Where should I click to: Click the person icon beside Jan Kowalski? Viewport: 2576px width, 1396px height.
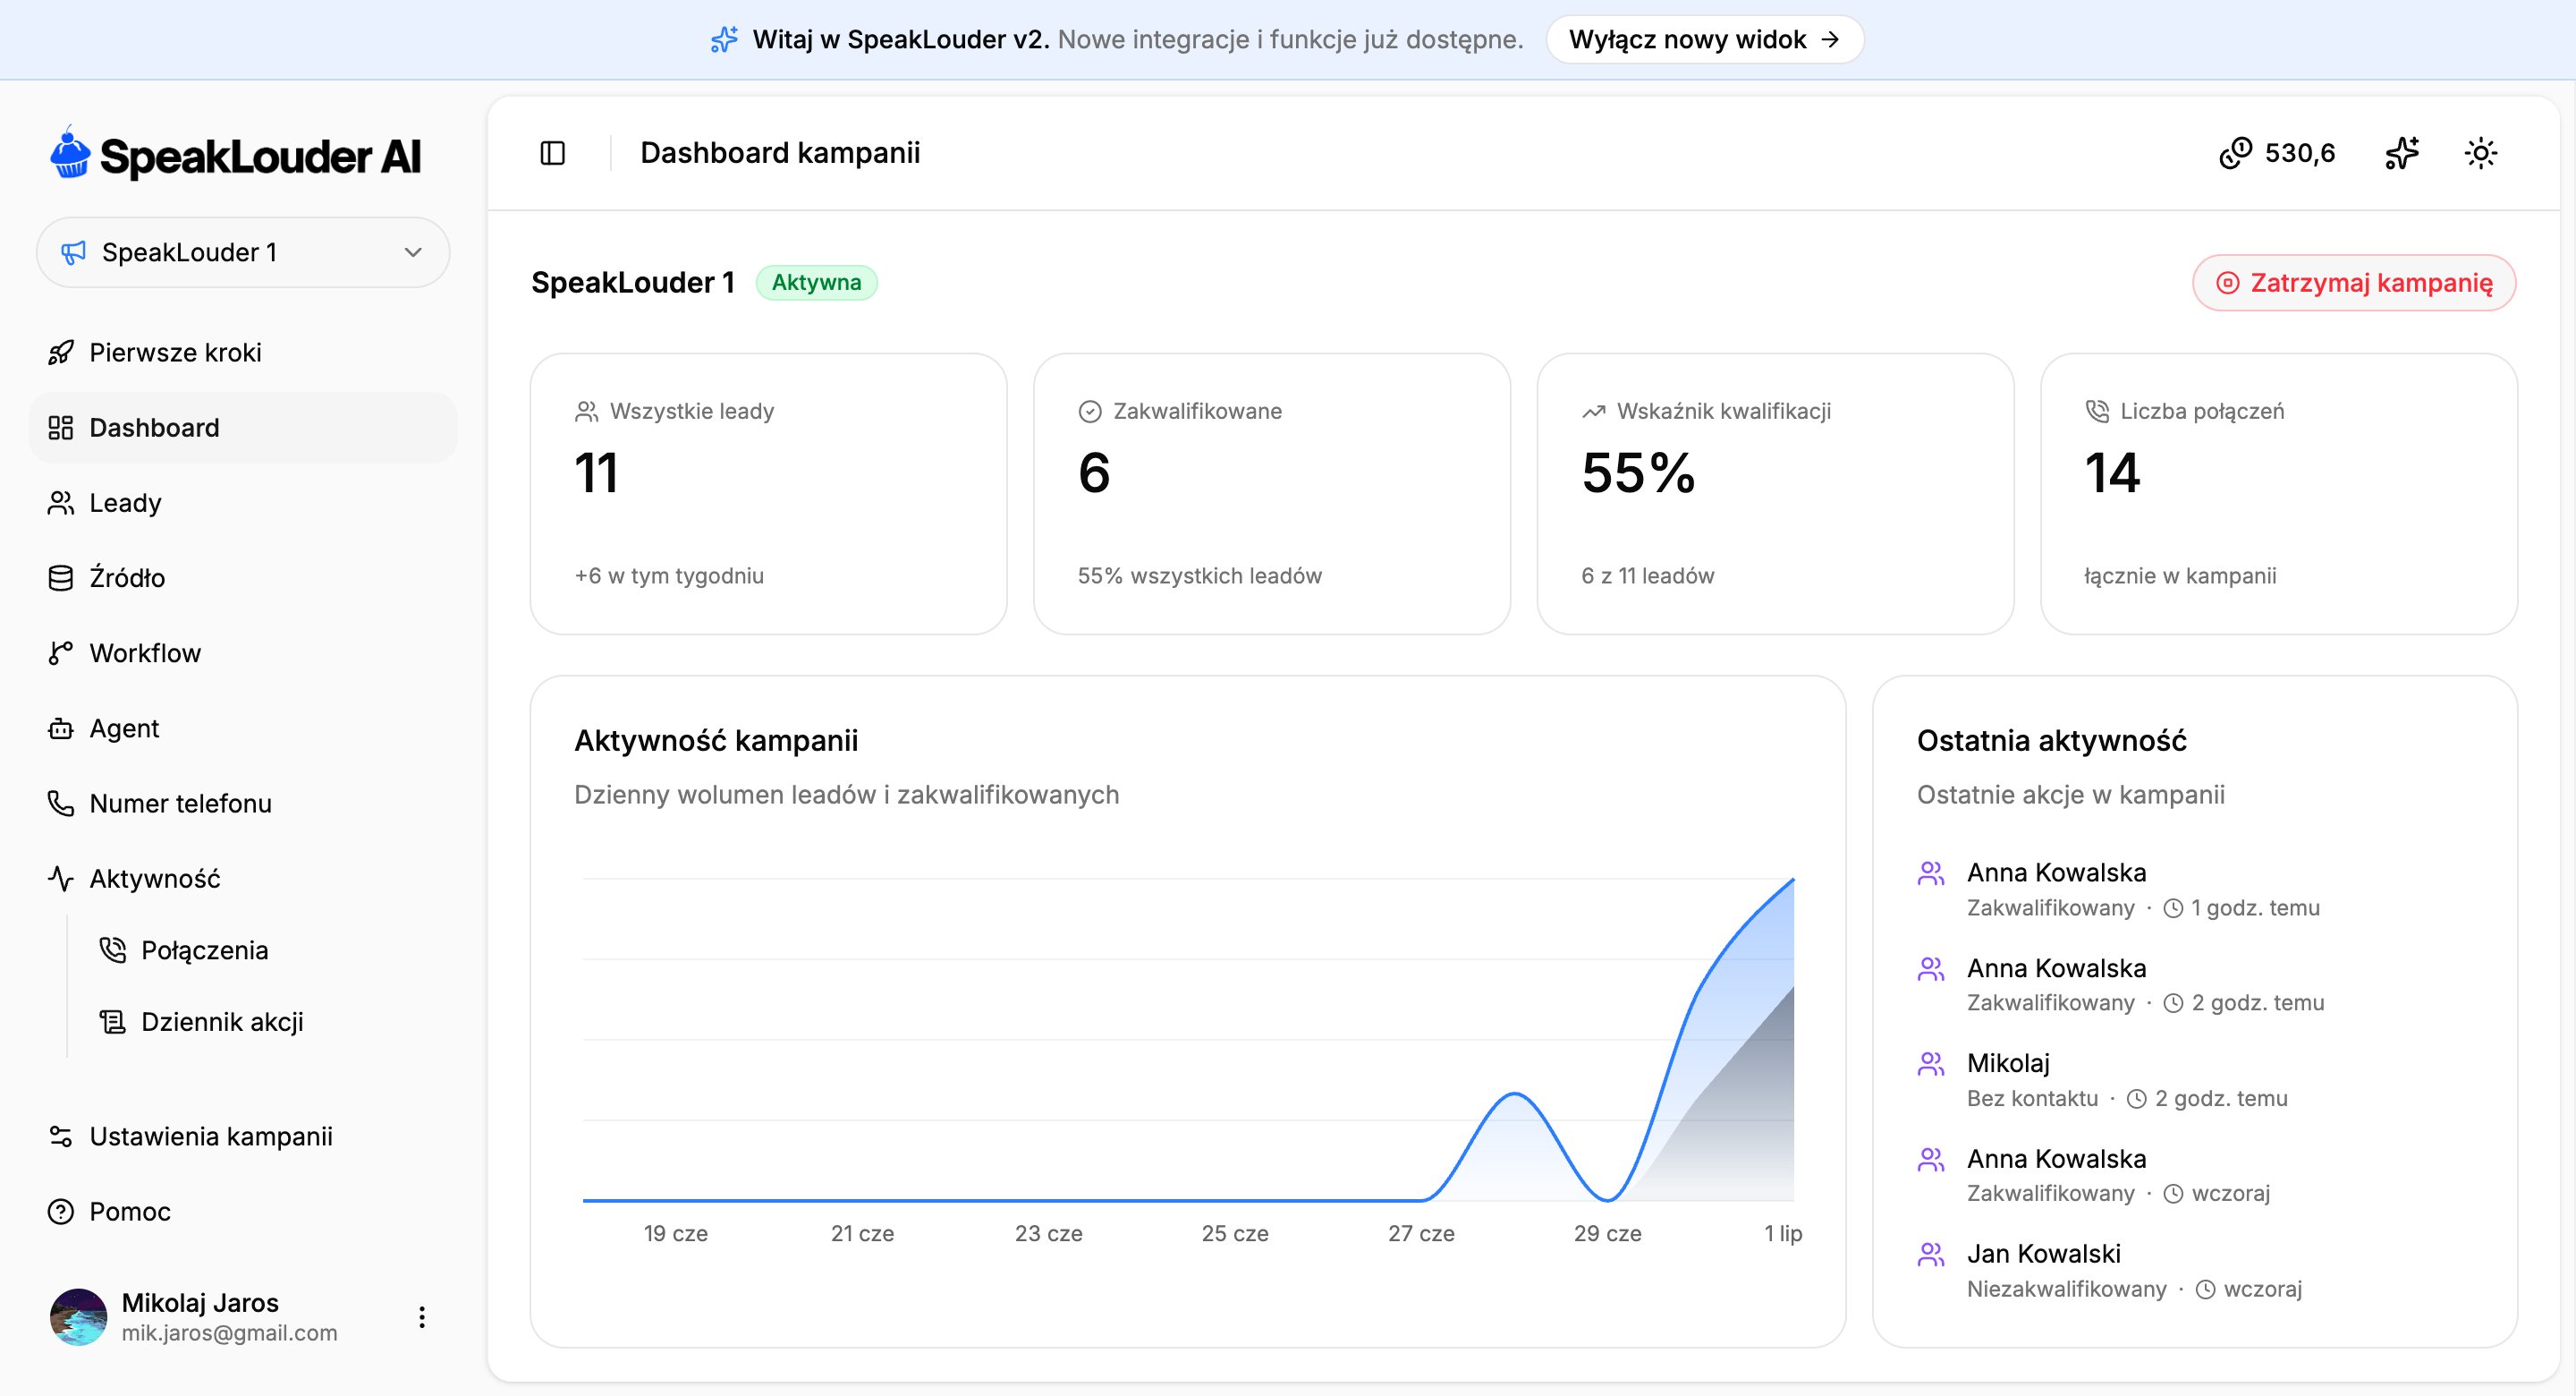pos(1931,1254)
